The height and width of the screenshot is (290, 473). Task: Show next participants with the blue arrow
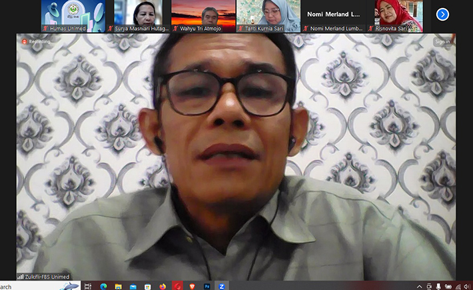coord(442,14)
